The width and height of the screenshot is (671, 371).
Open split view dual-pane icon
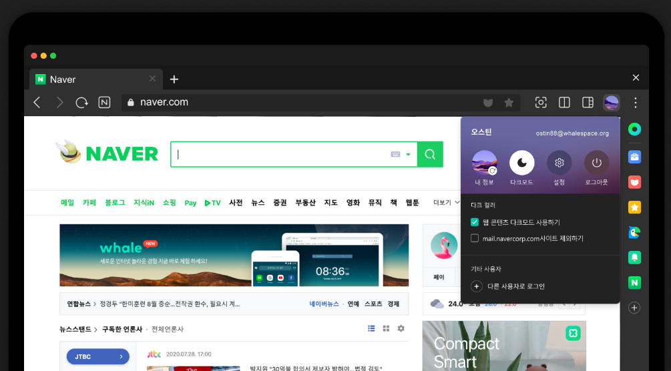pos(564,102)
